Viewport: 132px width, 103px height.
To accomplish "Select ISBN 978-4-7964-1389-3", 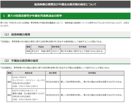I will 25,86.
